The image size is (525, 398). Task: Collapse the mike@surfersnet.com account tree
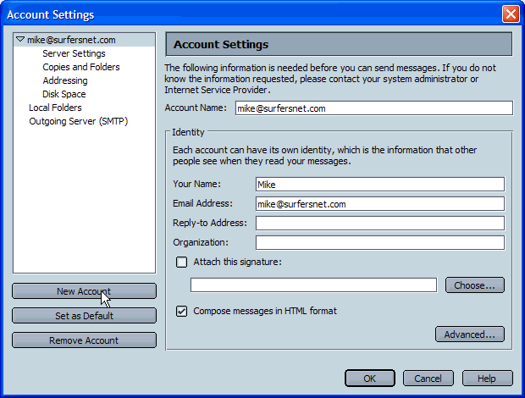(x=20, y=39)
